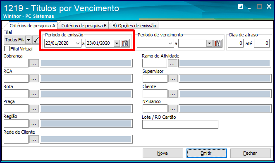Open Ramo de Atividade lookup ellipsis button
Image resolution: width=275 pixels, height=163 pixels.
tap(172, 63)
